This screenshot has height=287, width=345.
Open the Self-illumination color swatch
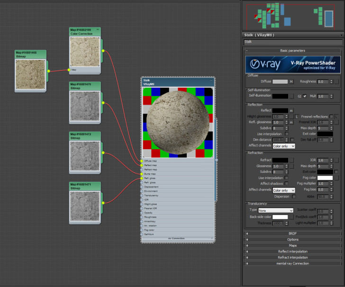(280, 96)
